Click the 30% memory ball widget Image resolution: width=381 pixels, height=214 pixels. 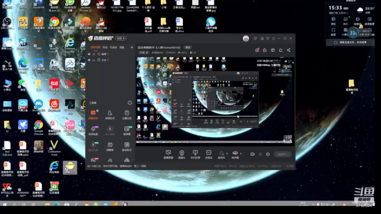[353, 33]
